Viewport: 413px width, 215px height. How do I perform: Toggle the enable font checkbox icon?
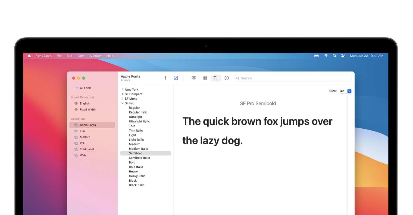[176, 78]
